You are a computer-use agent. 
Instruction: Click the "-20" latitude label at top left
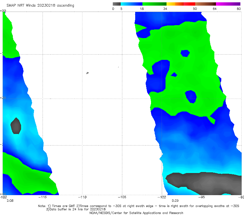tap(3, 11)
